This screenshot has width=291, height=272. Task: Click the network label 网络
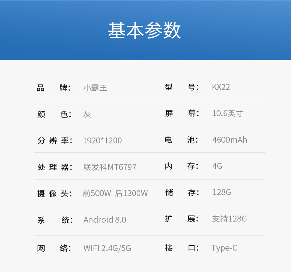coord(54,248)
